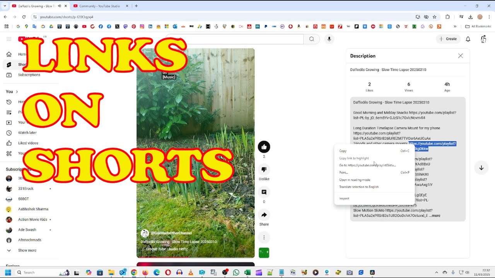
Task: Click the Home icon in sidebar
Action: tap(9, 54)
